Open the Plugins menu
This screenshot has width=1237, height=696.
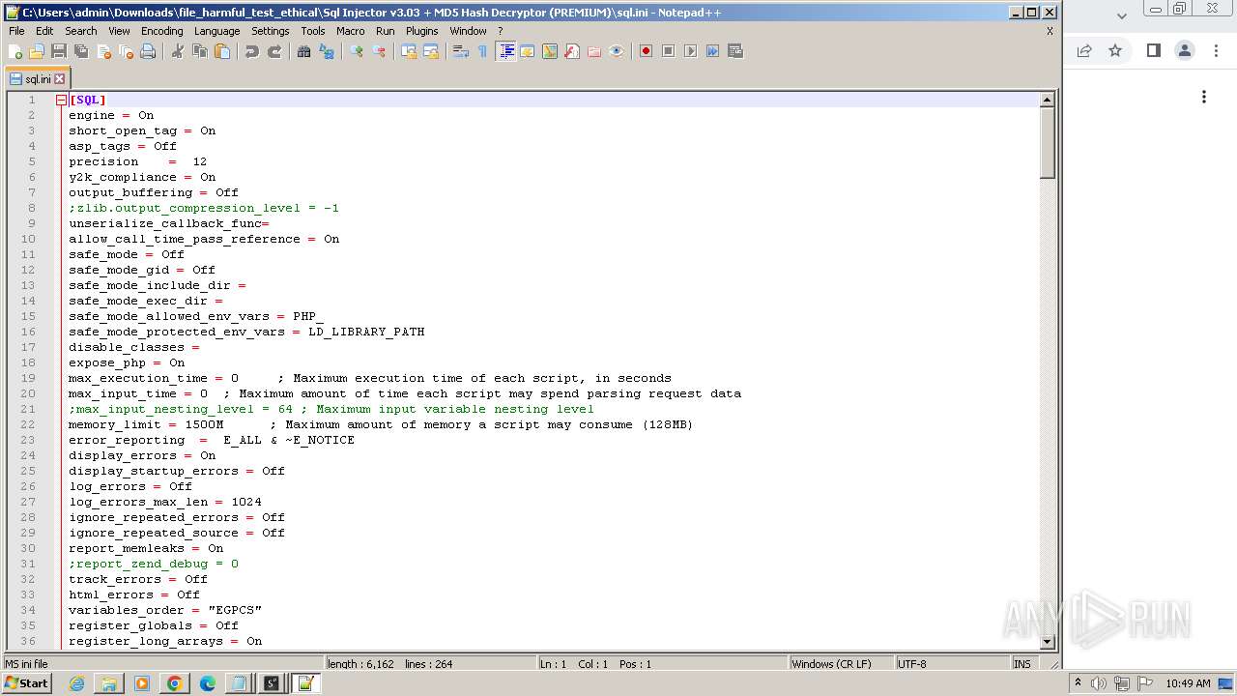pos(422,31)
